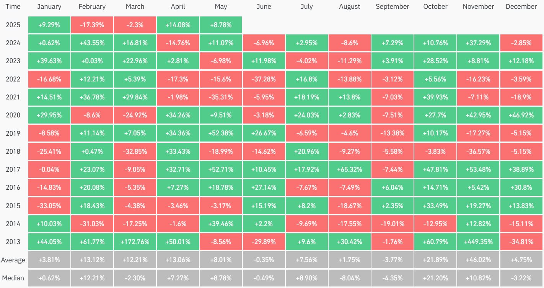This screenshot has width=544, height=288.
Task: Click the +46.02% November average cell
Action: 478,260
